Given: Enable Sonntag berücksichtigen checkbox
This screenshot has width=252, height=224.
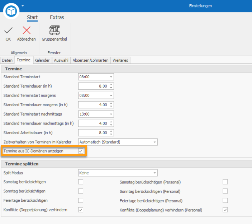Looking at the screenshot, I should coord(81,191).
